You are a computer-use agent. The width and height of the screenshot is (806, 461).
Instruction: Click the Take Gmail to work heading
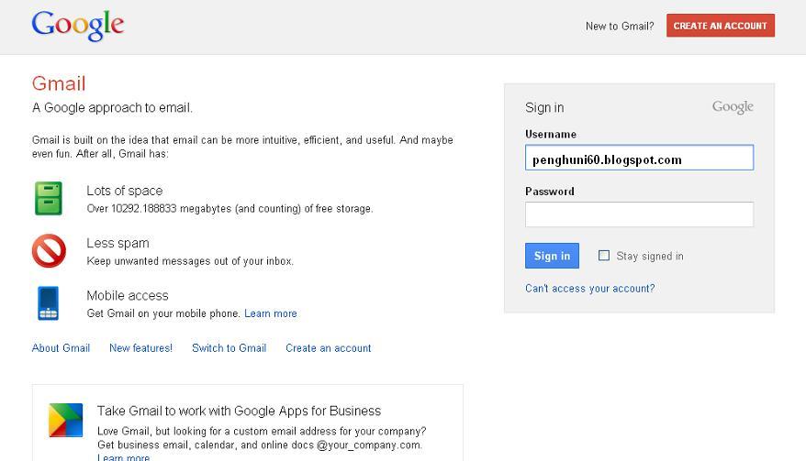point(239,411)
